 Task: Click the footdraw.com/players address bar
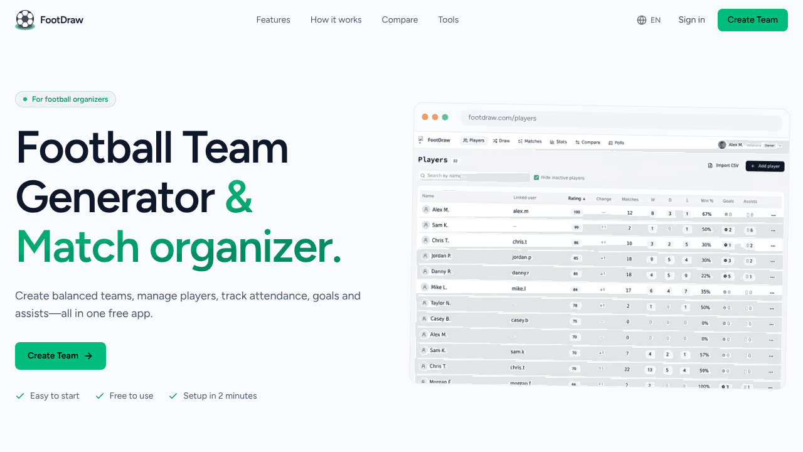point(621,119)
